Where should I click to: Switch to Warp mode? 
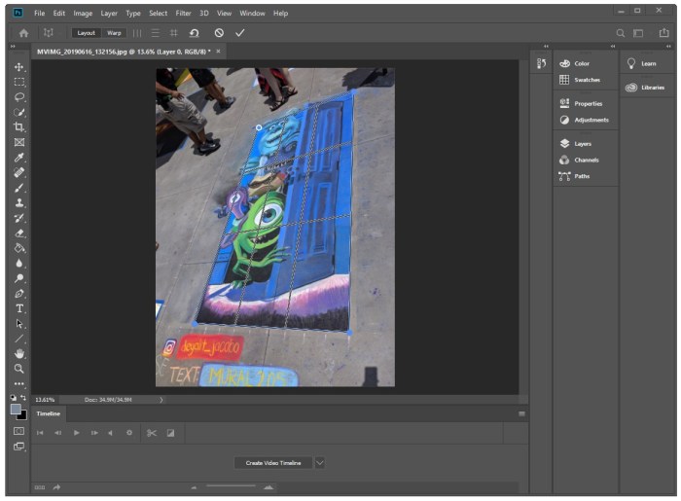coord(114,32)
